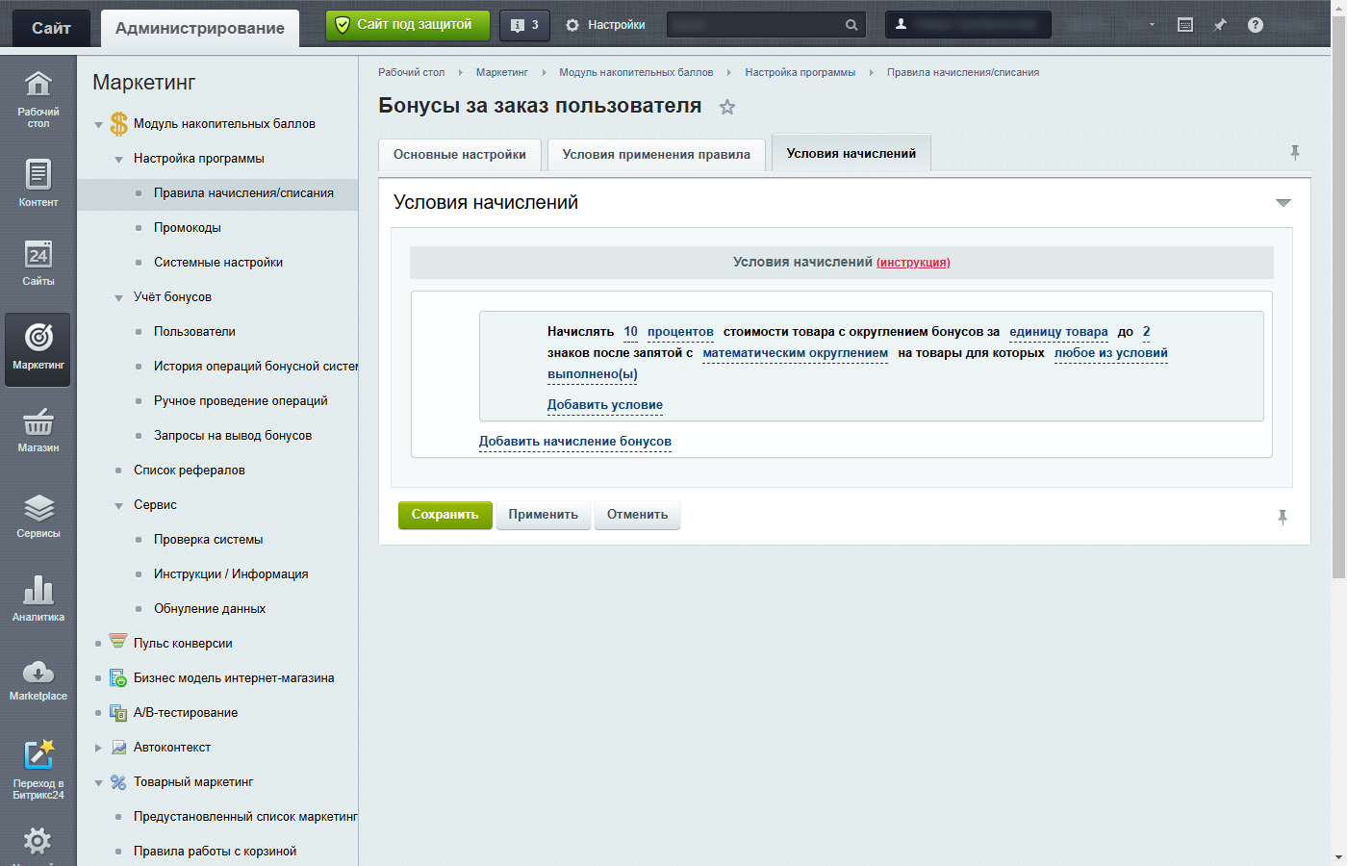Click the Сохранить button

coord(445,515)
